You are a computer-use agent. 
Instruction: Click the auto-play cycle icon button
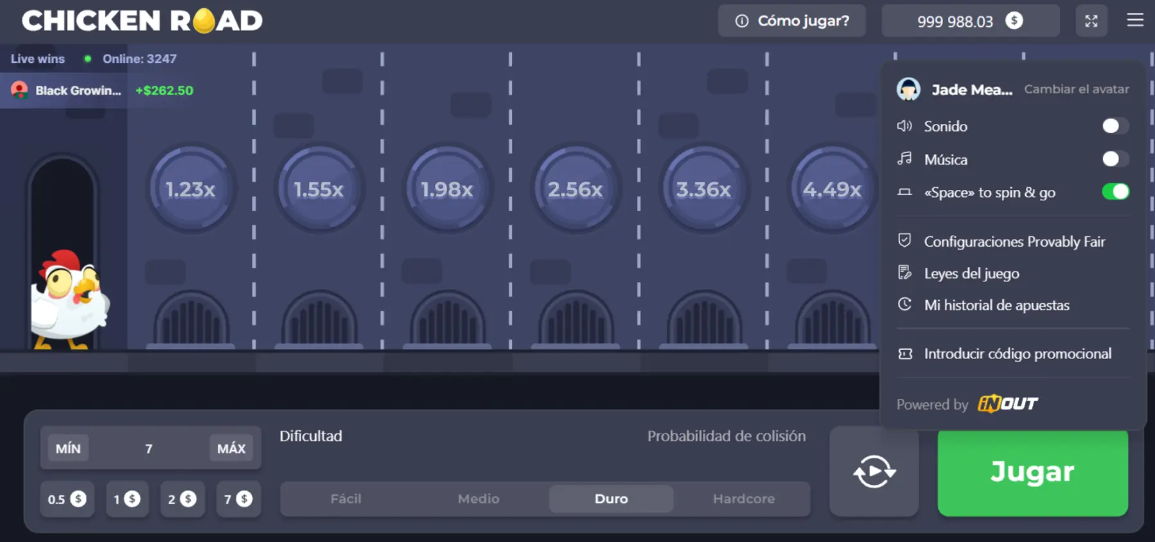(x=874, y=472)
